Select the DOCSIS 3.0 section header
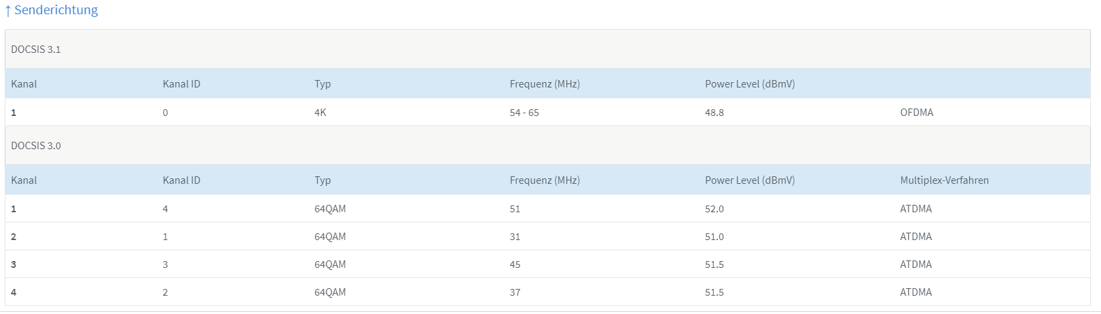The image size is (1101, 314). click(547, 146)
